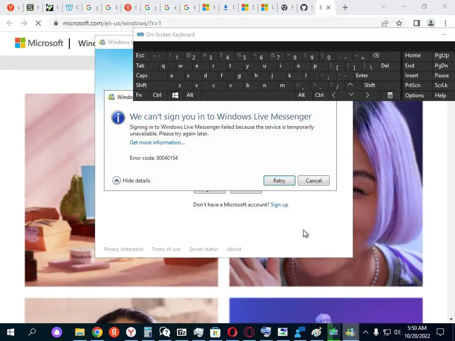Screen dimensions: 455x341
Task: Click the Sign up link
Action: pyautogui.click(x=279, y=204)
